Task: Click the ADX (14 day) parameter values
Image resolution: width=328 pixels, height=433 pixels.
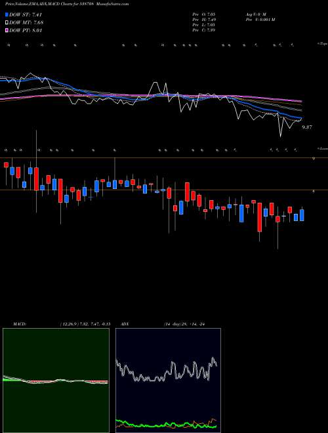Action: pyautogui.click(x=184, y=324)
